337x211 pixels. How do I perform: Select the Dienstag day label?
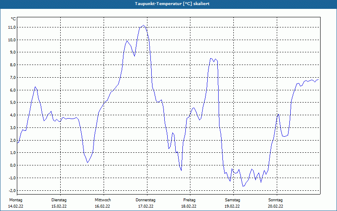pyautogui.click(x=59, y=200)
